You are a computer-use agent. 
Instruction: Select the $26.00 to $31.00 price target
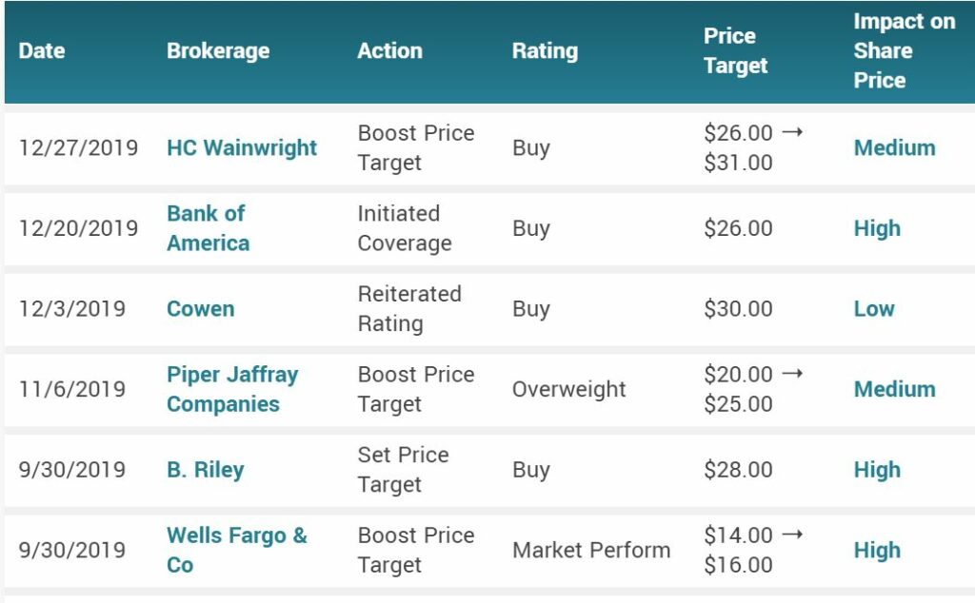tap(754, 147)
